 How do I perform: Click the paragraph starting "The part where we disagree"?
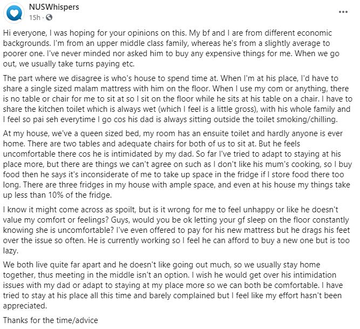(x=178, y=98)
